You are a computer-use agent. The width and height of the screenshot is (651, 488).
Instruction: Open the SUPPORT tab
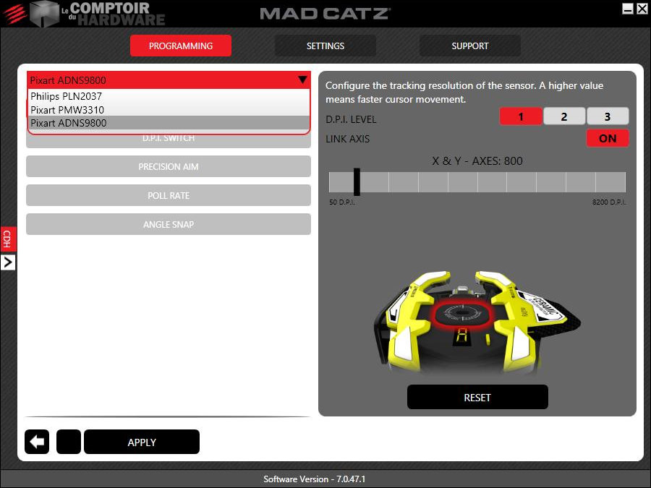coord(469,46)
